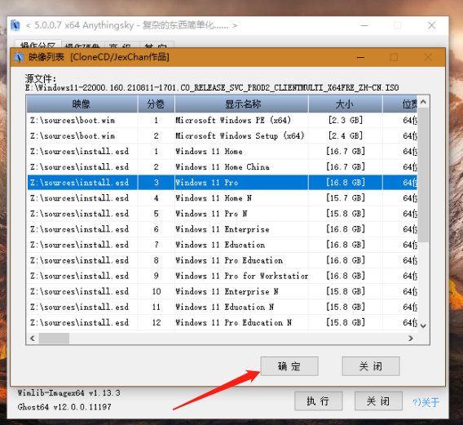Select the Windows 11 Home row

point(222,152)
